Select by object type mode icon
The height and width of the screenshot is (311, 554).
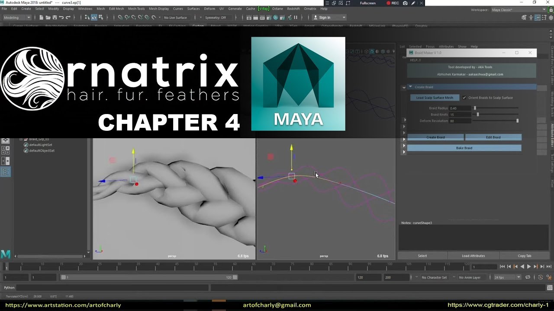(94, 18)
